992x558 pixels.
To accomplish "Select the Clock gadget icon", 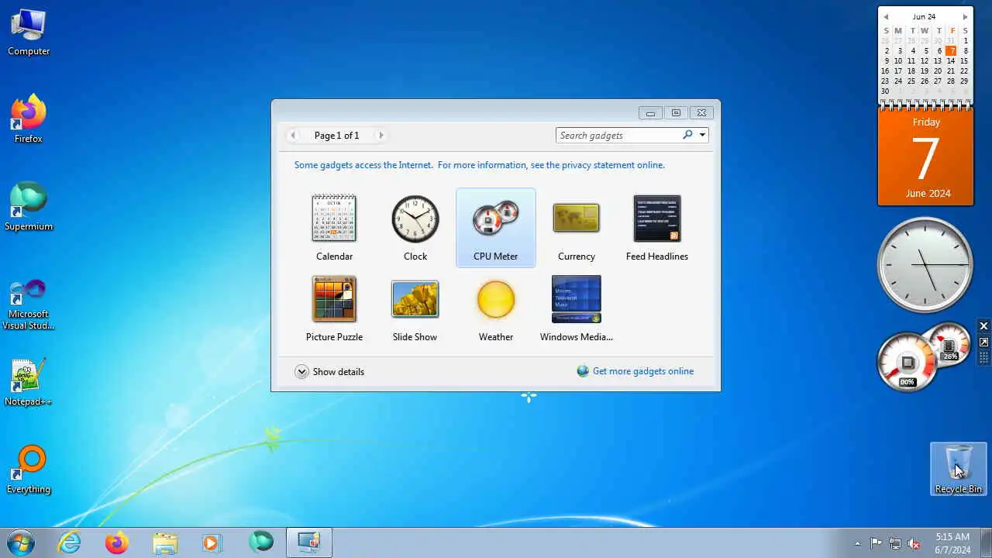I will coord(415,219).
